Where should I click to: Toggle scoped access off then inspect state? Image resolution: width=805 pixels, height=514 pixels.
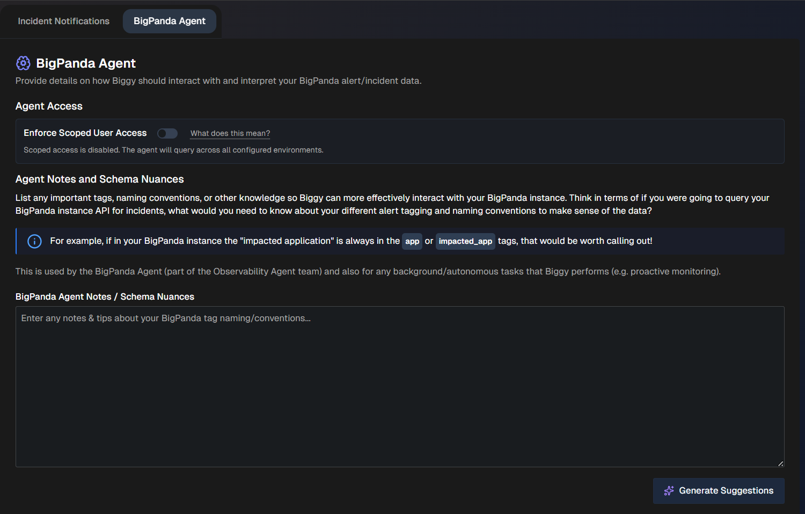coord(167,133)
